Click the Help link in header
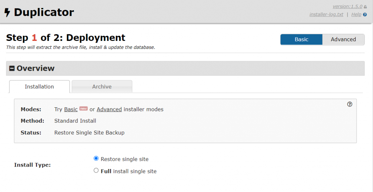Viewport: 373px width, 192px height. coord(356,15)
